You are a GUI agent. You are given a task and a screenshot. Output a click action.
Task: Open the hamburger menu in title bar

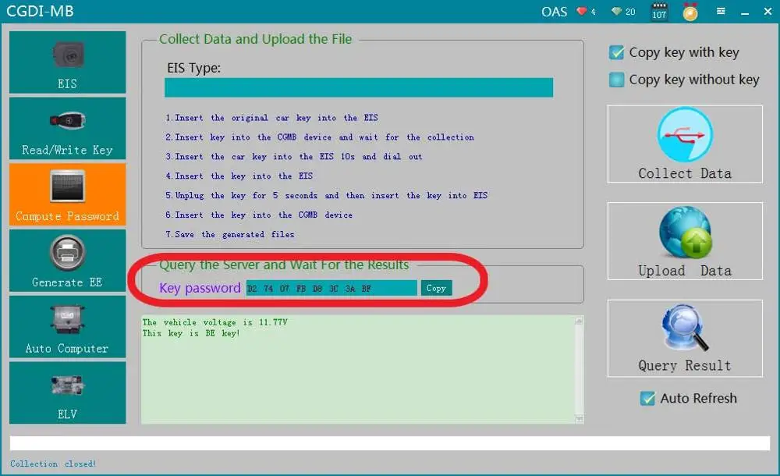click(x=721, y=11)
